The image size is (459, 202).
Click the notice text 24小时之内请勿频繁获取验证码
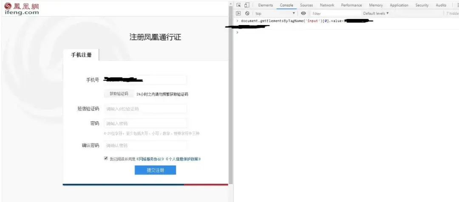pos(162,94)
